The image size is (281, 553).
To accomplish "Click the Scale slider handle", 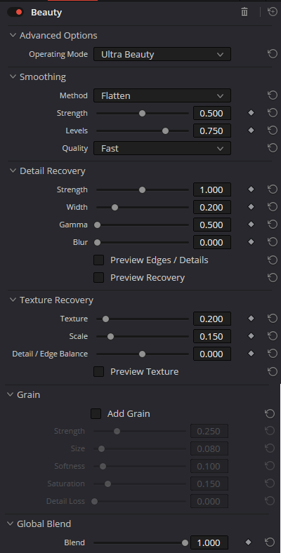I will coord(110,336).
